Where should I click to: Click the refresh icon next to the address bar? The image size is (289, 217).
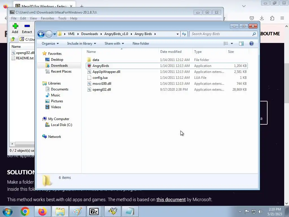(x=184, y=34)
